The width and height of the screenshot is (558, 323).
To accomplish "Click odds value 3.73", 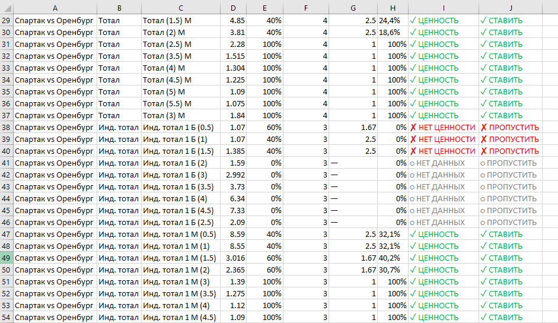I will point(237,187).
